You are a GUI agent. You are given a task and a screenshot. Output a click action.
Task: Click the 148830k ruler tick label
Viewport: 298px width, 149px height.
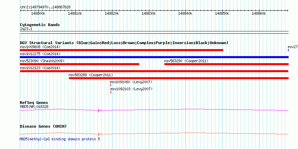tap(149, 13)
